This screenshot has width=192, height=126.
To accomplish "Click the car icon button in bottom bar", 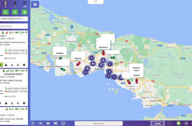I will [x=186, y=123].
